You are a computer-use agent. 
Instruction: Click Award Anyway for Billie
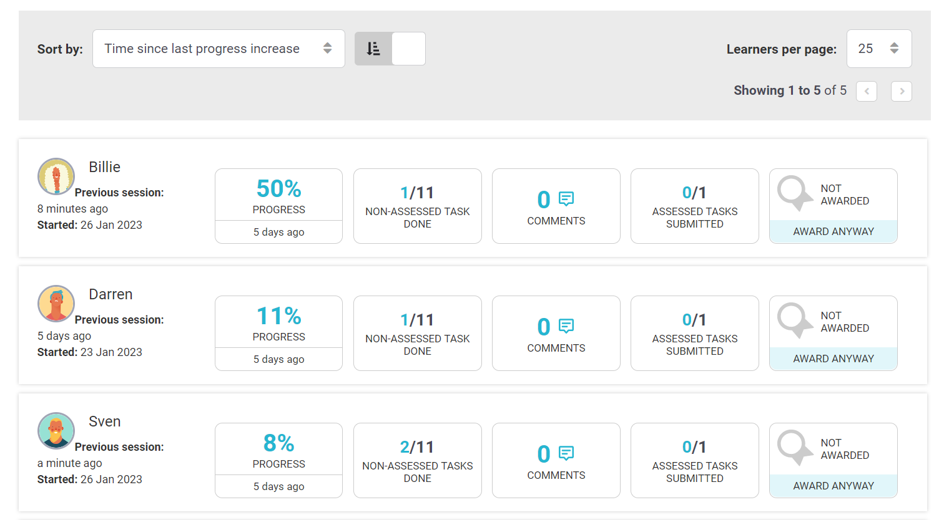tap(833, 231)
